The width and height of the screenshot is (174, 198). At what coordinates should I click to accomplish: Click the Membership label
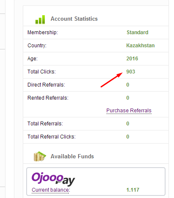[x=43, y=33]
